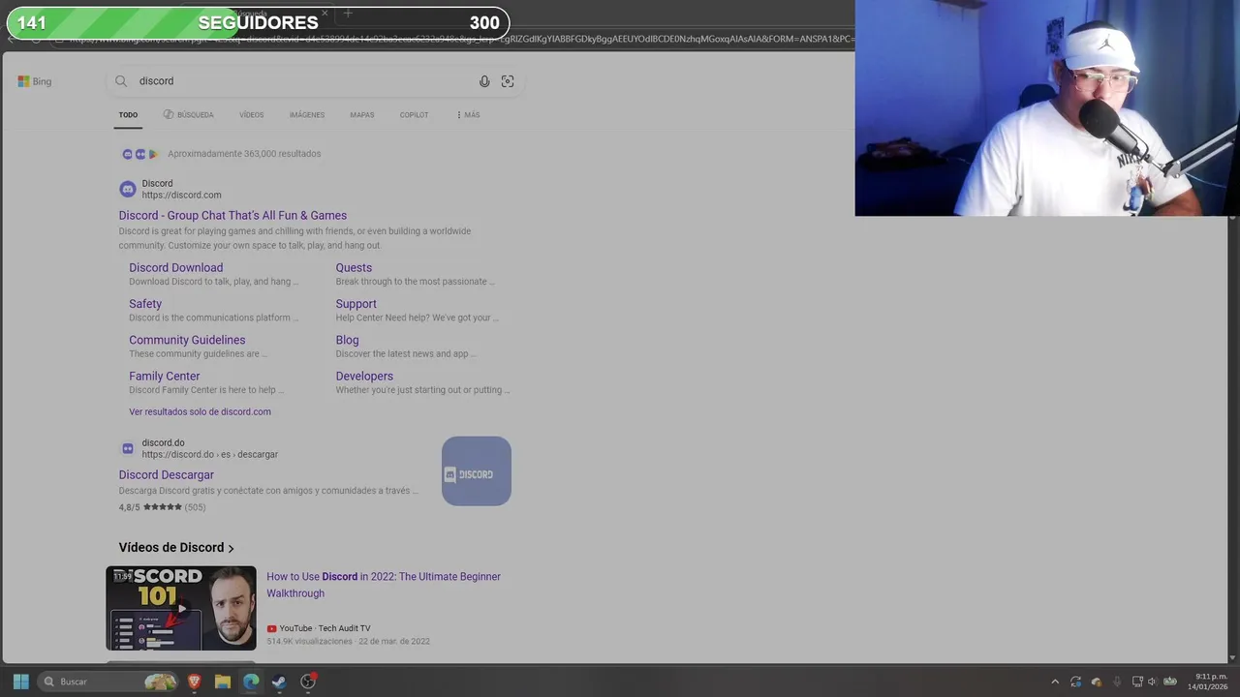Click the microphone tray icon

1117,682
